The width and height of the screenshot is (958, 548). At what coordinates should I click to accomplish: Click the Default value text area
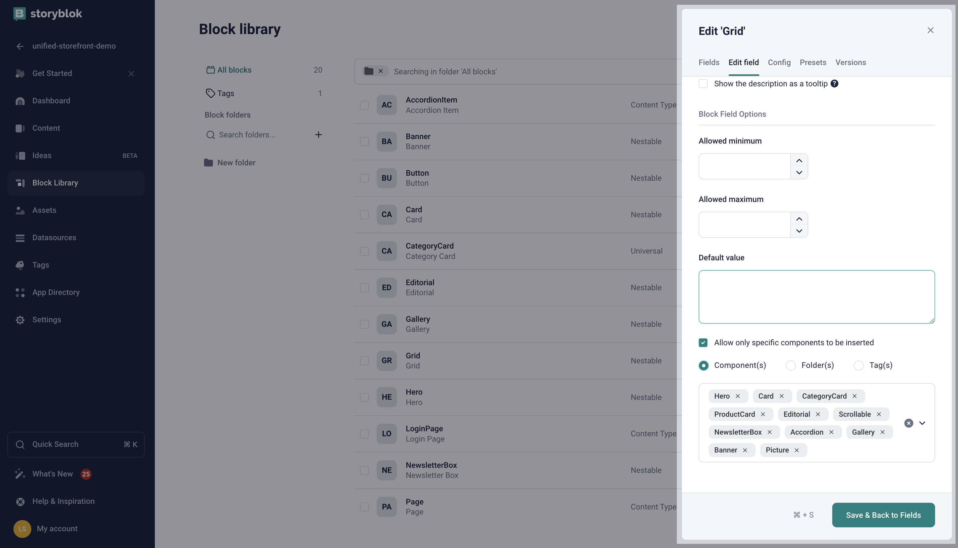(816, 297)
